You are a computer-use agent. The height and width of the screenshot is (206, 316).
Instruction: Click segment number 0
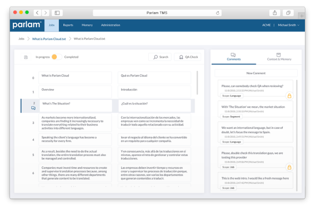point(33,78)
